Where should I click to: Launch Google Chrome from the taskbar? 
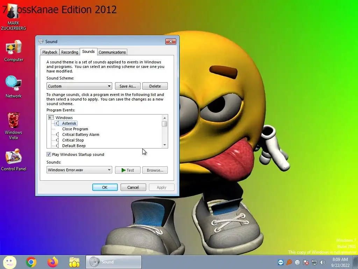pyautogui.click(x=31, y=262)
